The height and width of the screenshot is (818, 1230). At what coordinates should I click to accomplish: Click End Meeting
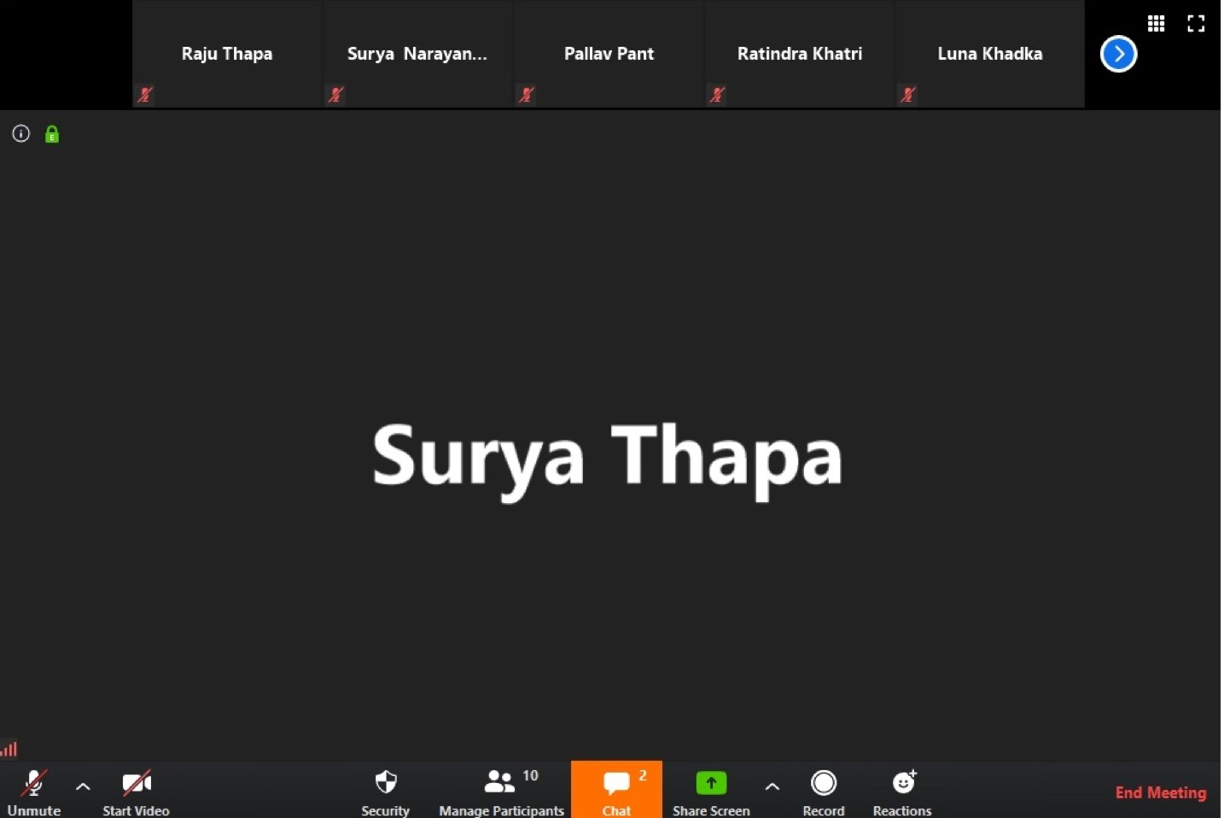point(1160,793)
